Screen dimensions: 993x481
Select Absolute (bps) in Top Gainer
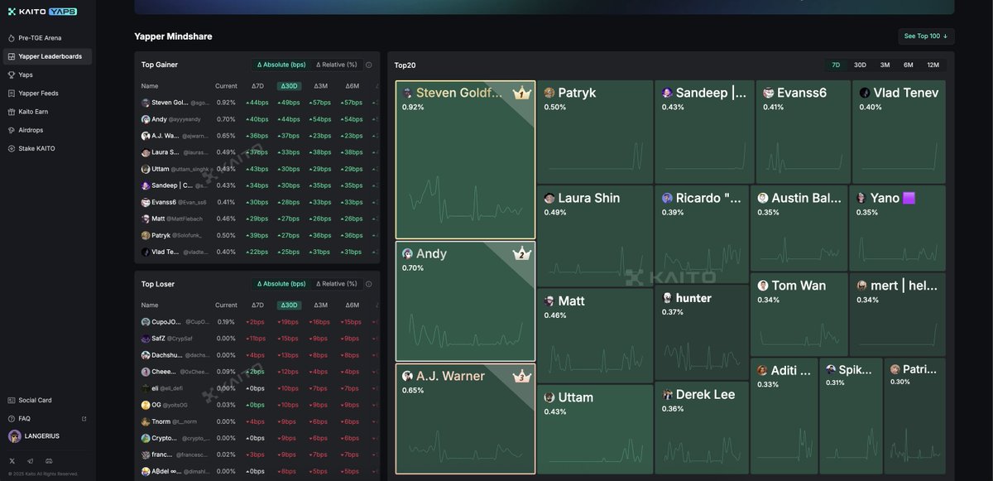(281, 65)
